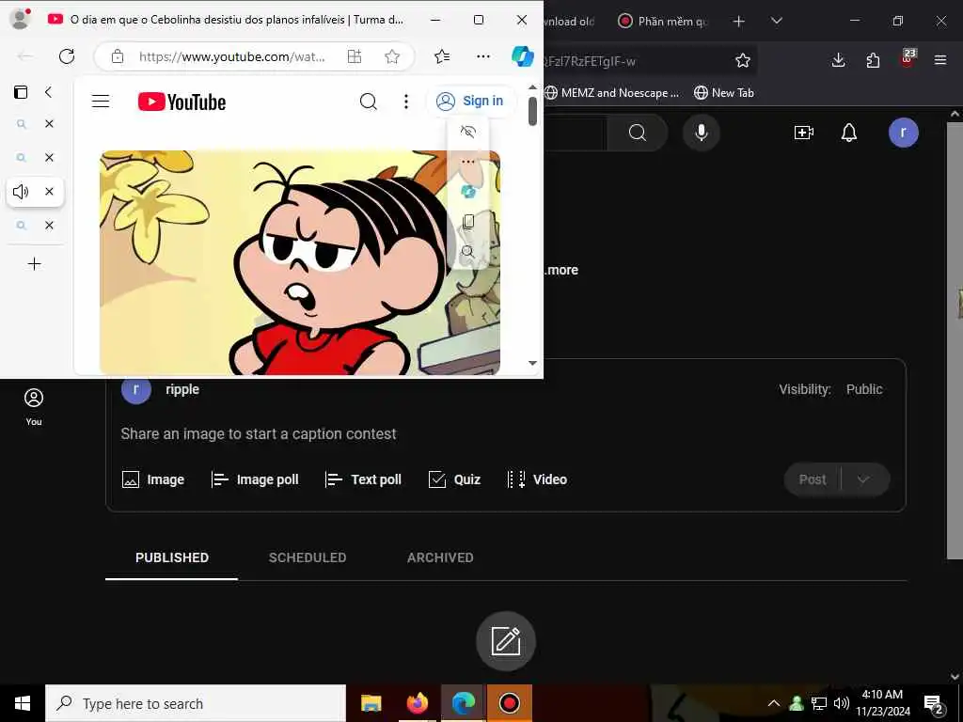The width and height of the screenshot is (963, 722).
Task: Open MEMZ and Noescape bookmark
Action: click(611, 93)
